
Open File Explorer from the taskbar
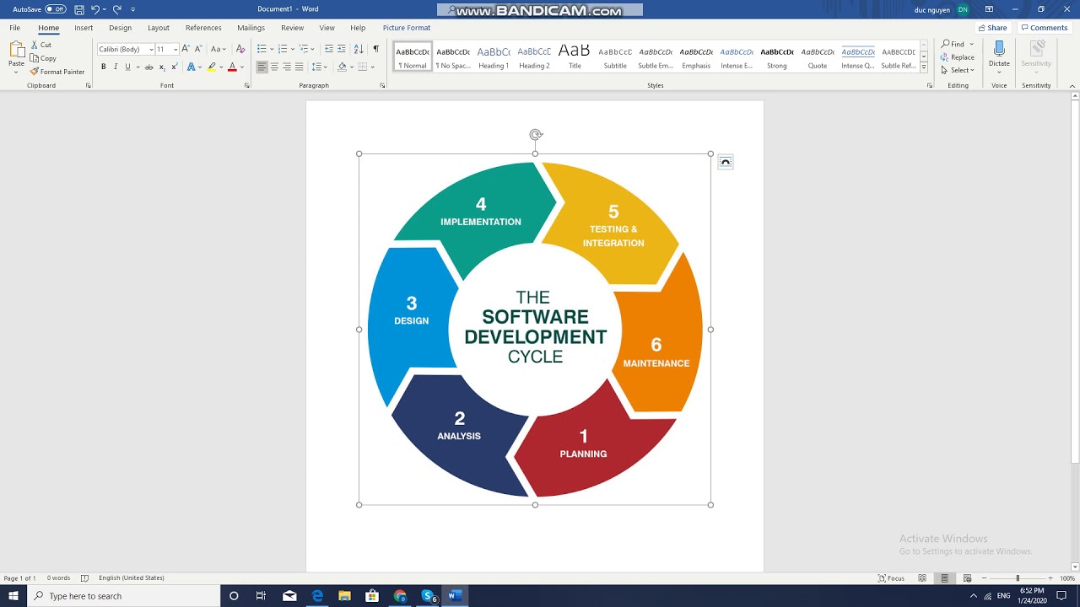[x=344, y=596]
